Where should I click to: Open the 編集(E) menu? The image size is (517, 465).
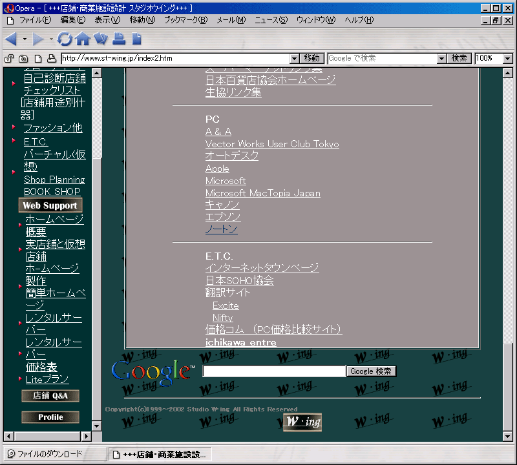click(73, 20)
